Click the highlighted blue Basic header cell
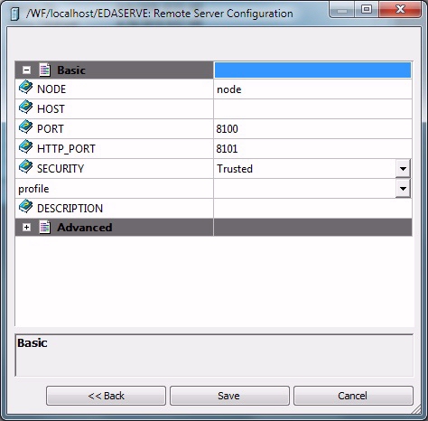428x421 pixels. pos(312,70)
